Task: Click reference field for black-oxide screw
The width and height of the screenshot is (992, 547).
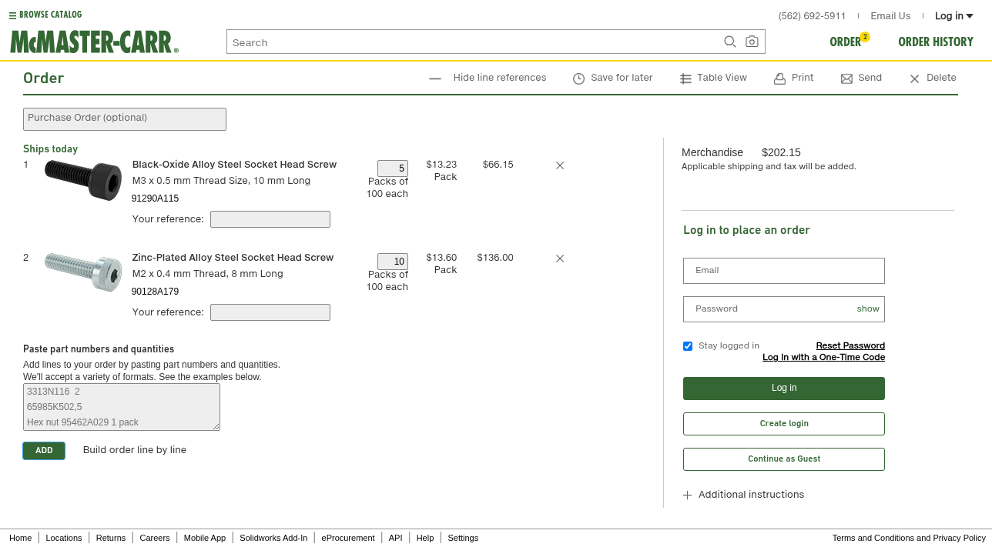Action: (x=270, y=219)
